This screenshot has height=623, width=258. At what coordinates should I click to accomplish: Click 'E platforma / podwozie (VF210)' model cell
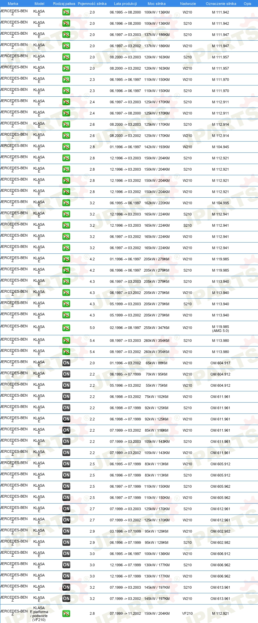[39, 614]
